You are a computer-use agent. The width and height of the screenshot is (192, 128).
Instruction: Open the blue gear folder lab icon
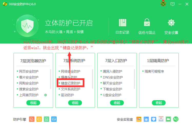[x=146, y=119]
